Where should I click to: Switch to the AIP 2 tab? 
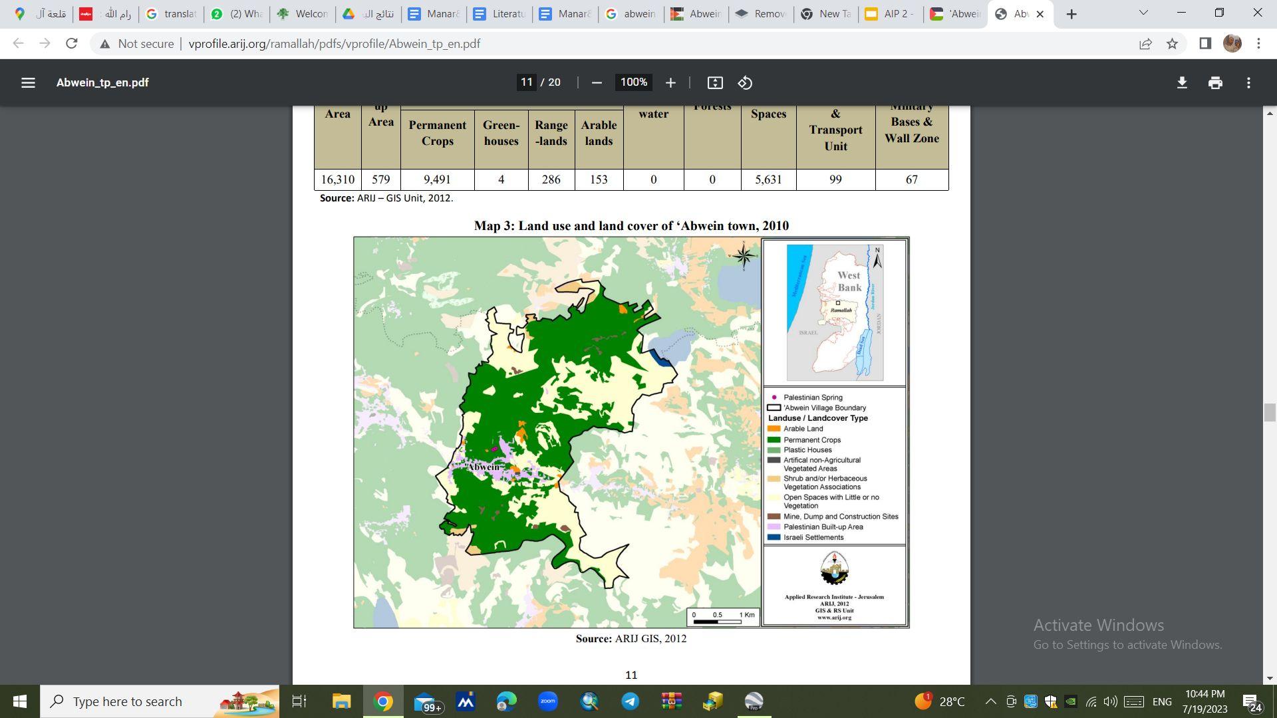(890, 14)
